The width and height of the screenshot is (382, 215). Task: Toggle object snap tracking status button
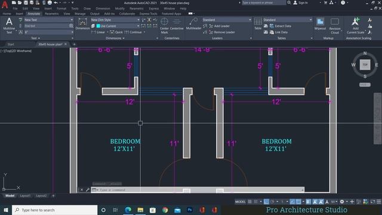(292, 202)
